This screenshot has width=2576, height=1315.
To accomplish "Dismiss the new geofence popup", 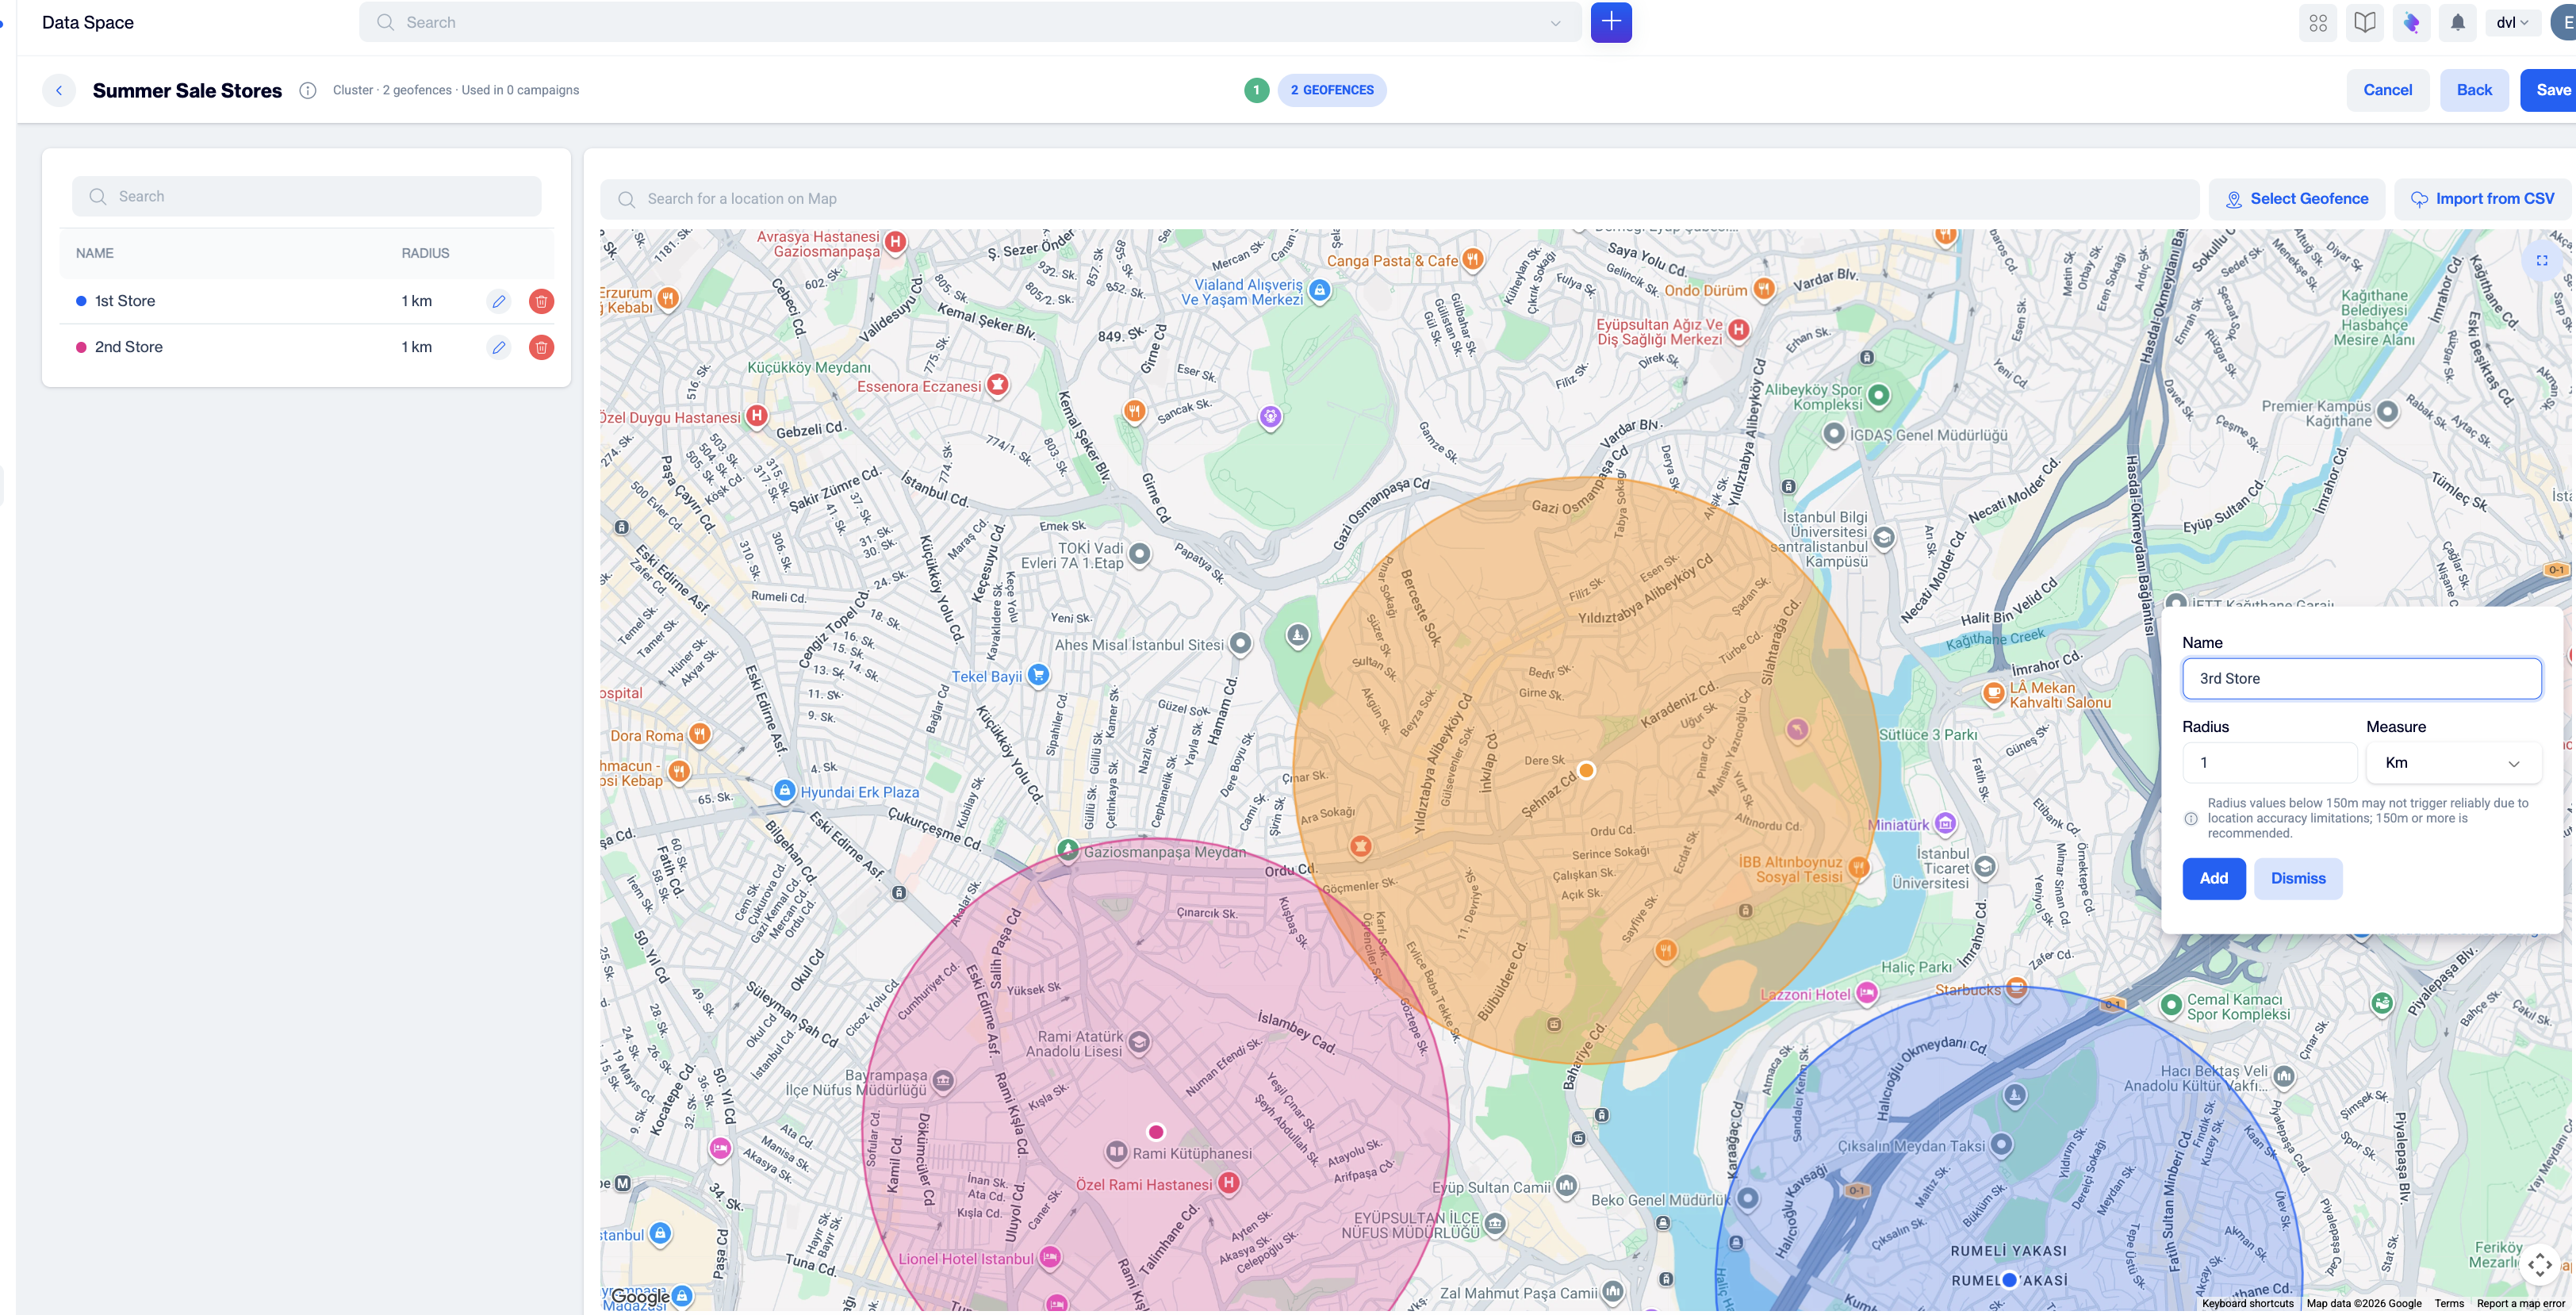I will [2298, 878].
